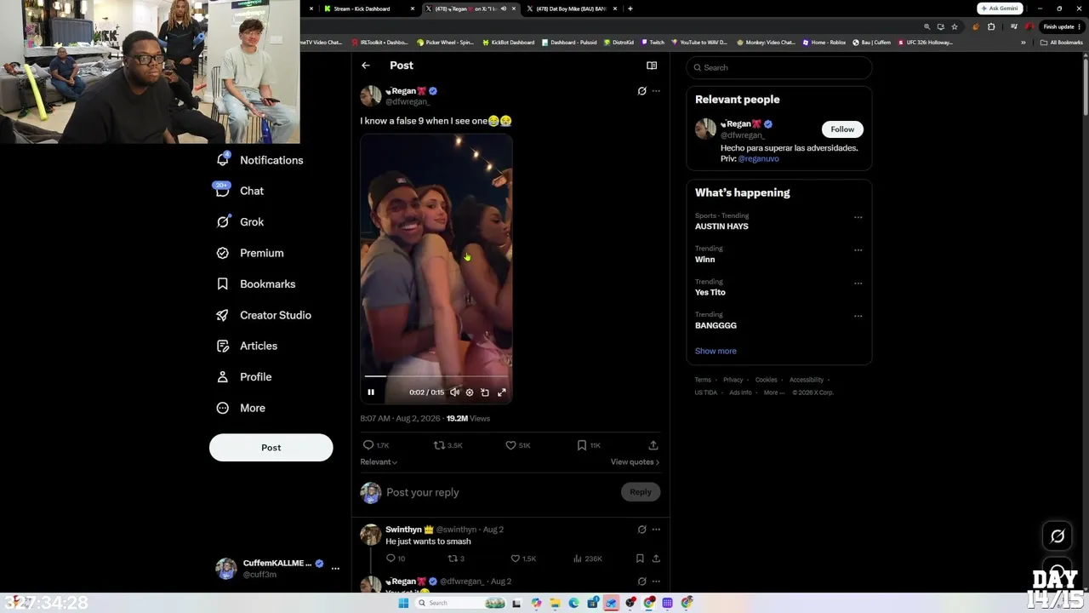The width and height of the screenshot is (1089, 613).
Task: Open a new browser tab
Action: pyautogui.click(x=630, y=9)
